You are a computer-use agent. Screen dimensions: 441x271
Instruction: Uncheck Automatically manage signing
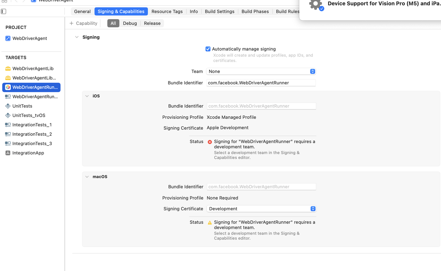208,49
